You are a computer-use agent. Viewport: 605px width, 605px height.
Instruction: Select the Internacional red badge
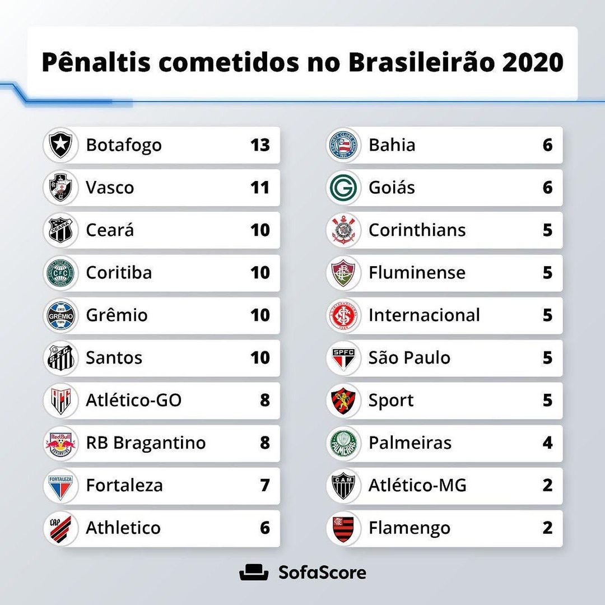click(x=342, y=315)
